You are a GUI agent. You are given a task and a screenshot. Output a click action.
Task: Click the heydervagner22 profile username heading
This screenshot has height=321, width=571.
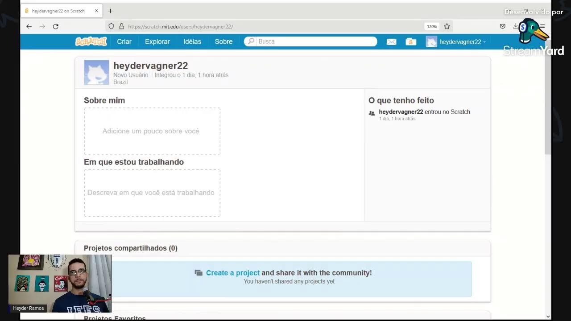150,66
